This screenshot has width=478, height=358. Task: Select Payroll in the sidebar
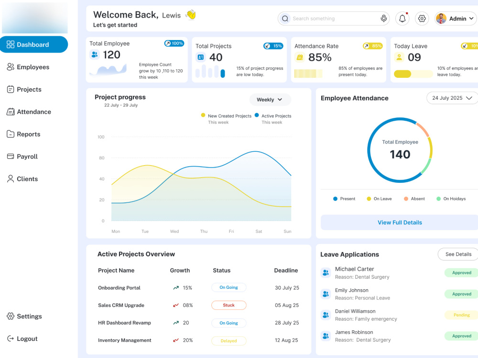[x=22, y=157]
